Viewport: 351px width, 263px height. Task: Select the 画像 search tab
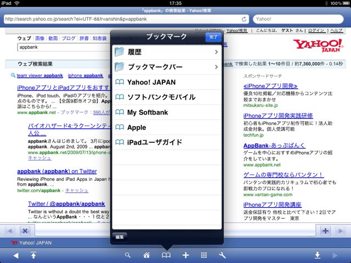[x=40, y=38]
